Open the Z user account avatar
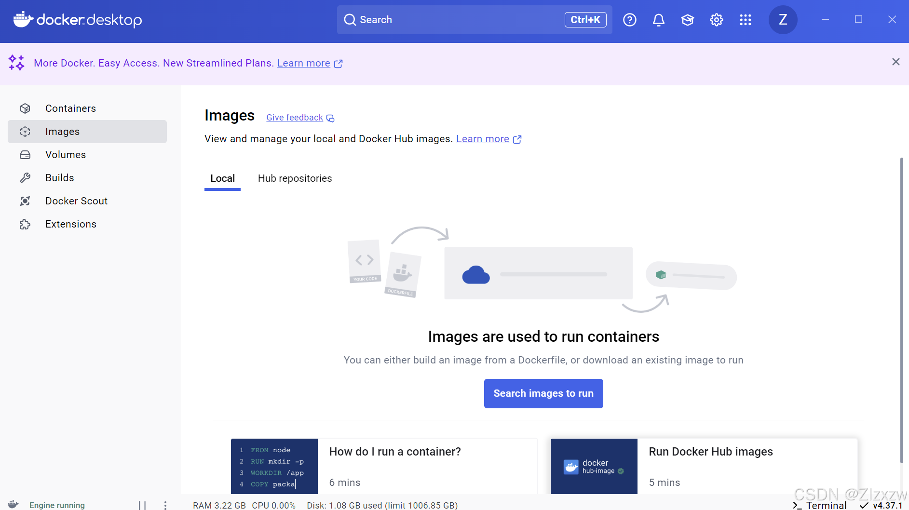Viewport: 909px width, 510px height. [x=783, y=20]
